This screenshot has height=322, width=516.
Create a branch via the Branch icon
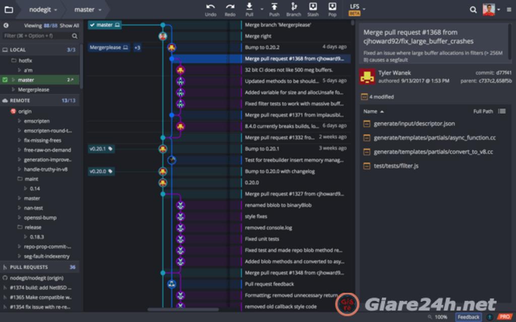tap(294, 7)
